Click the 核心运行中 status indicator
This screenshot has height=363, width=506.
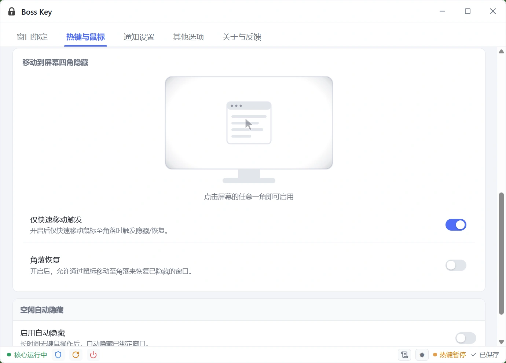point(27,355)
